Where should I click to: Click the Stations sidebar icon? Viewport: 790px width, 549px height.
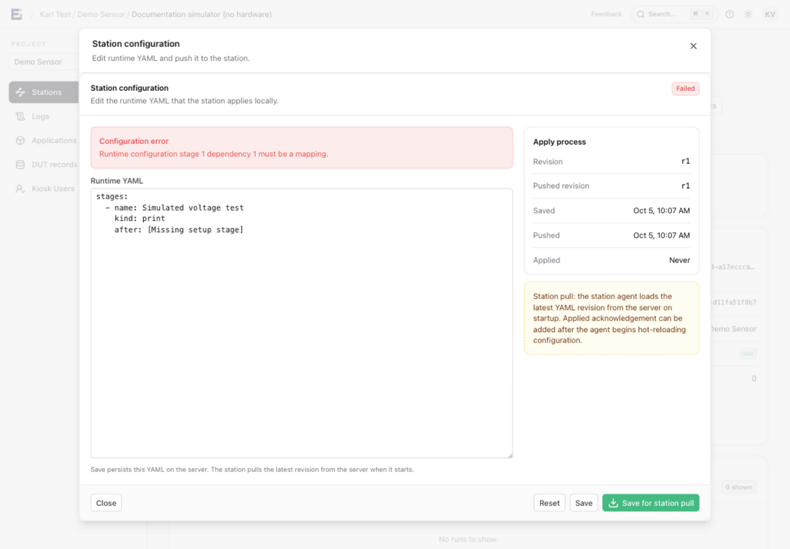click(x=20, y=92)
